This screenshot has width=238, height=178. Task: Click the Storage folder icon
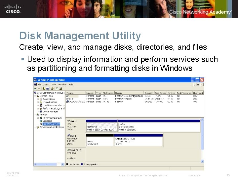[38, 115]
